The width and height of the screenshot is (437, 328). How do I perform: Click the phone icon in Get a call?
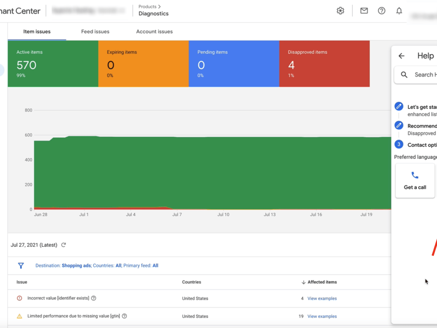(x=415, y=175)
